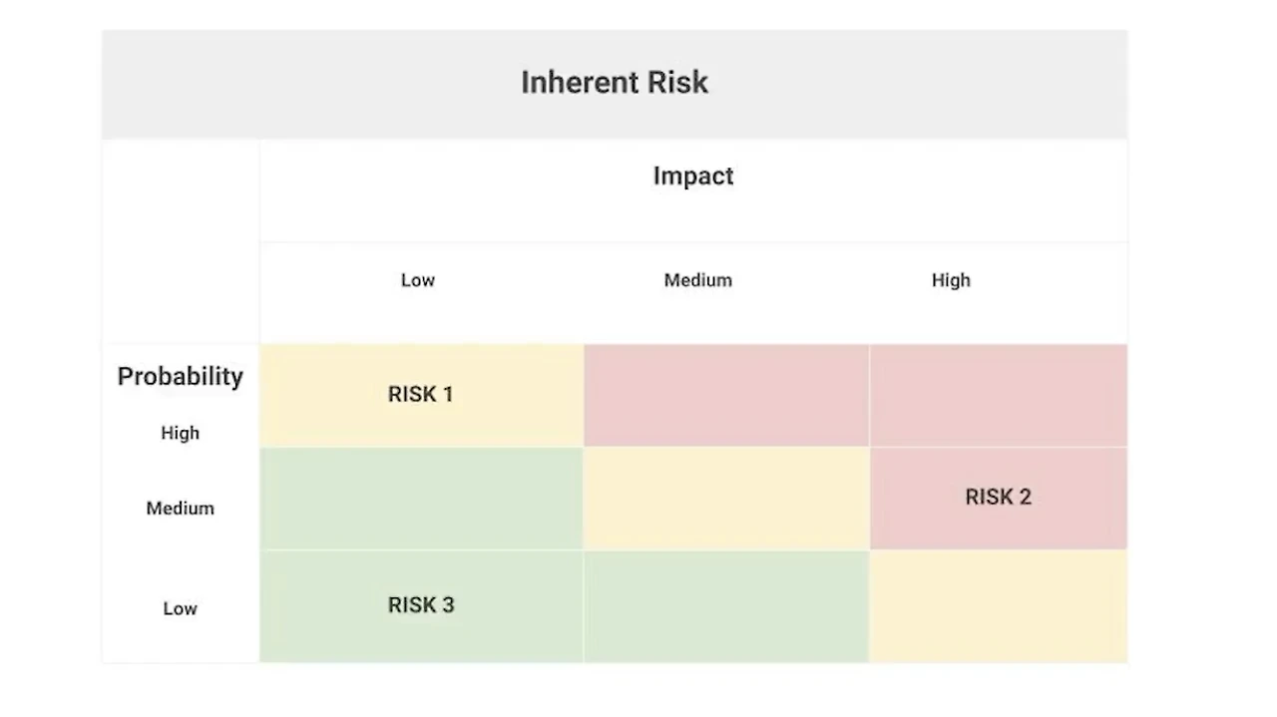Click the Inherent Risk title text

[x=615, y=82]
